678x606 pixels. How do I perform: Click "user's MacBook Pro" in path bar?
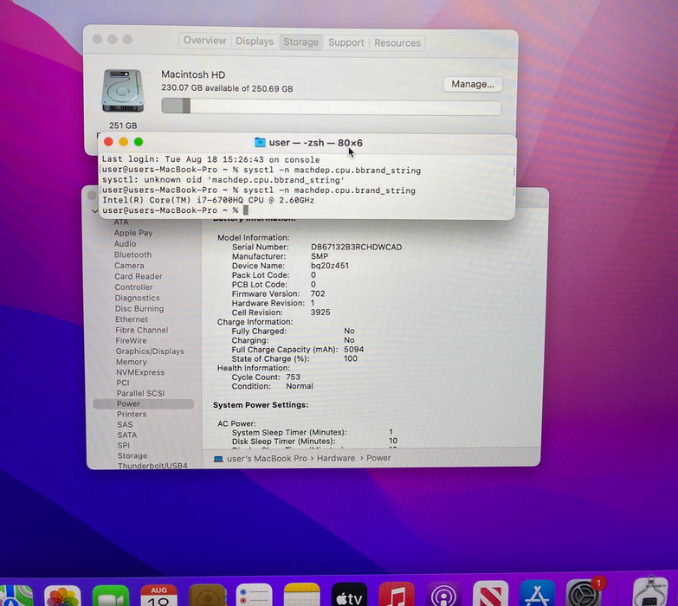pos(267,458)
